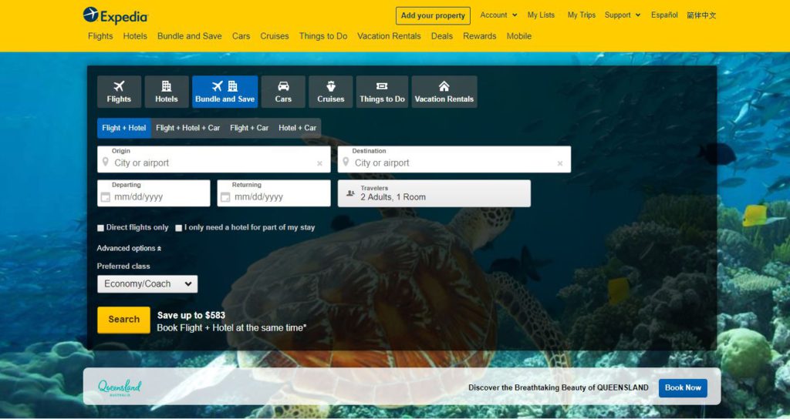Open Cruises in top navigation
The image size is (790, 419).
pyautogui.click(x=275, y=36)
